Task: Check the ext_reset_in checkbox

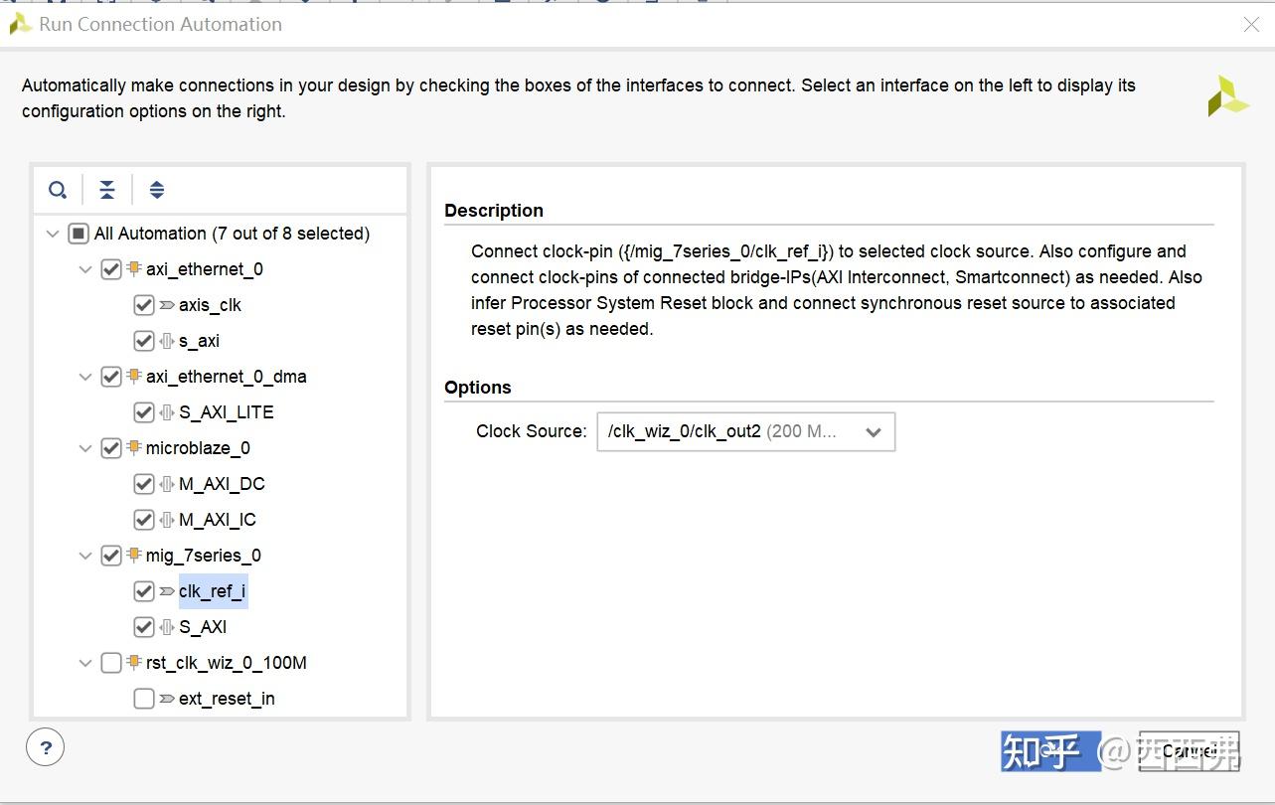Action: coord(144,699)
